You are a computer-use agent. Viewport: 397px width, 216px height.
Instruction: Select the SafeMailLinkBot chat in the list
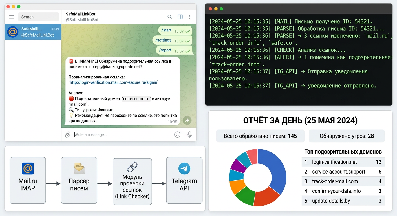pyautogui.click(x=33, y=32)
